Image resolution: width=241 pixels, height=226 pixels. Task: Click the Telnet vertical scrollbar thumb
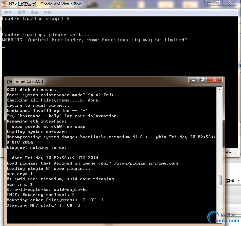[219, 180]
